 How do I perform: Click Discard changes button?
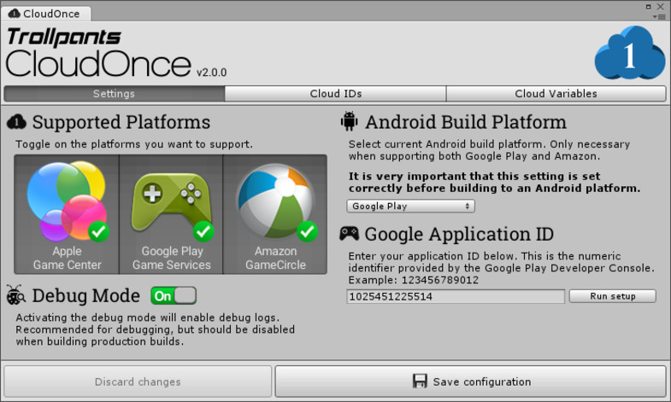click(138, 382)
